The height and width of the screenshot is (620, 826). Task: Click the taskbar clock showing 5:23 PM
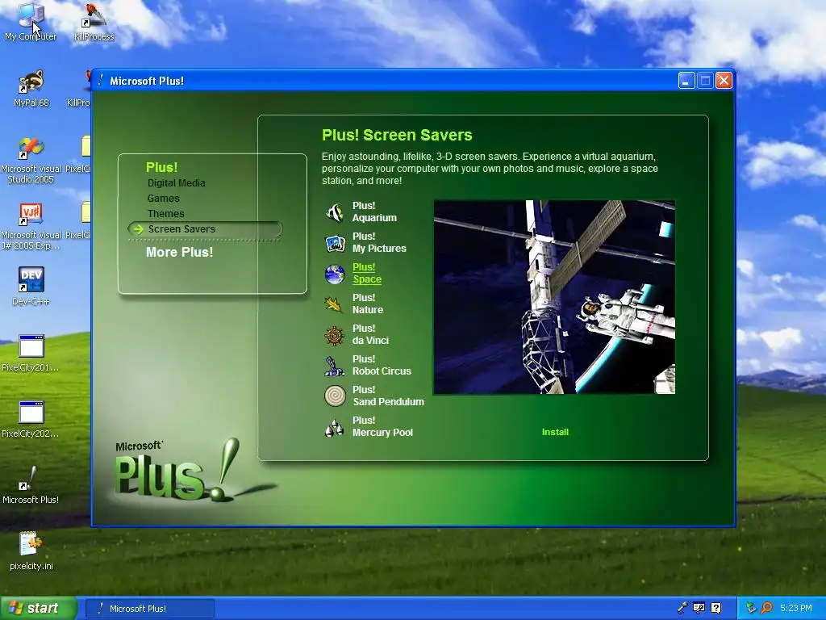pyautogui.click(x=796, y=608)
